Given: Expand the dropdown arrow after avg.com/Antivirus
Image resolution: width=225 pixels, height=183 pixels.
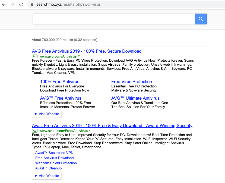Looking at the screenshot, I should pyautogui.click(x=79, y=56).
